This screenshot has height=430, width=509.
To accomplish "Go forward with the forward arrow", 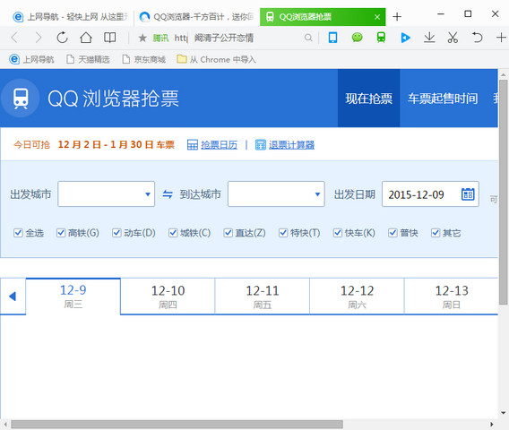I will 39,38.
